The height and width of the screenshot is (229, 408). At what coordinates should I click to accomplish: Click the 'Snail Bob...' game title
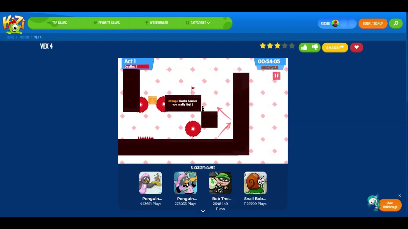click(255, 199)
